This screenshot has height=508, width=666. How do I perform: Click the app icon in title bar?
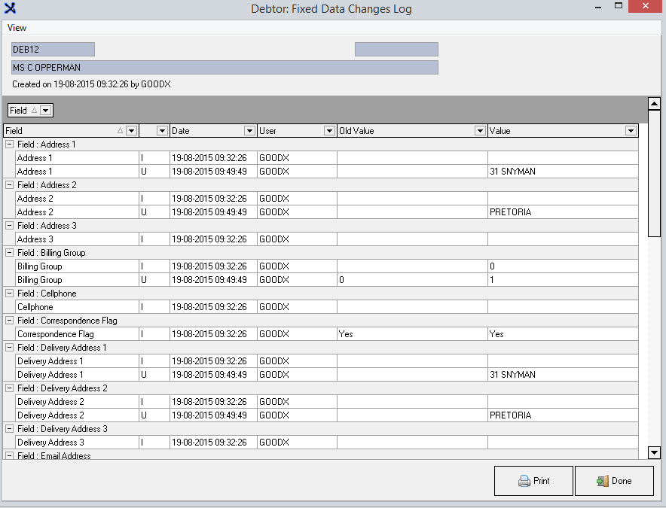pos(10,9)
